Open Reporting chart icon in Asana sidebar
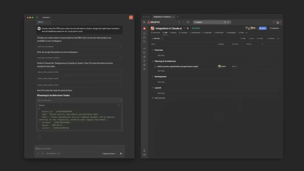The width and height of the screenshot is (304, 171). click(x=145, y=48)
